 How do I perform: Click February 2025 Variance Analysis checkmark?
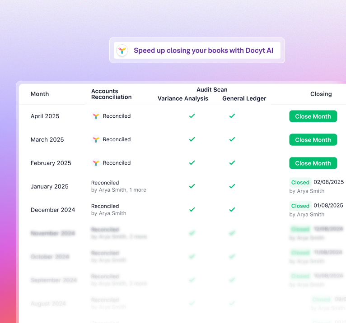pyautogui.click(x=192, y=163)
